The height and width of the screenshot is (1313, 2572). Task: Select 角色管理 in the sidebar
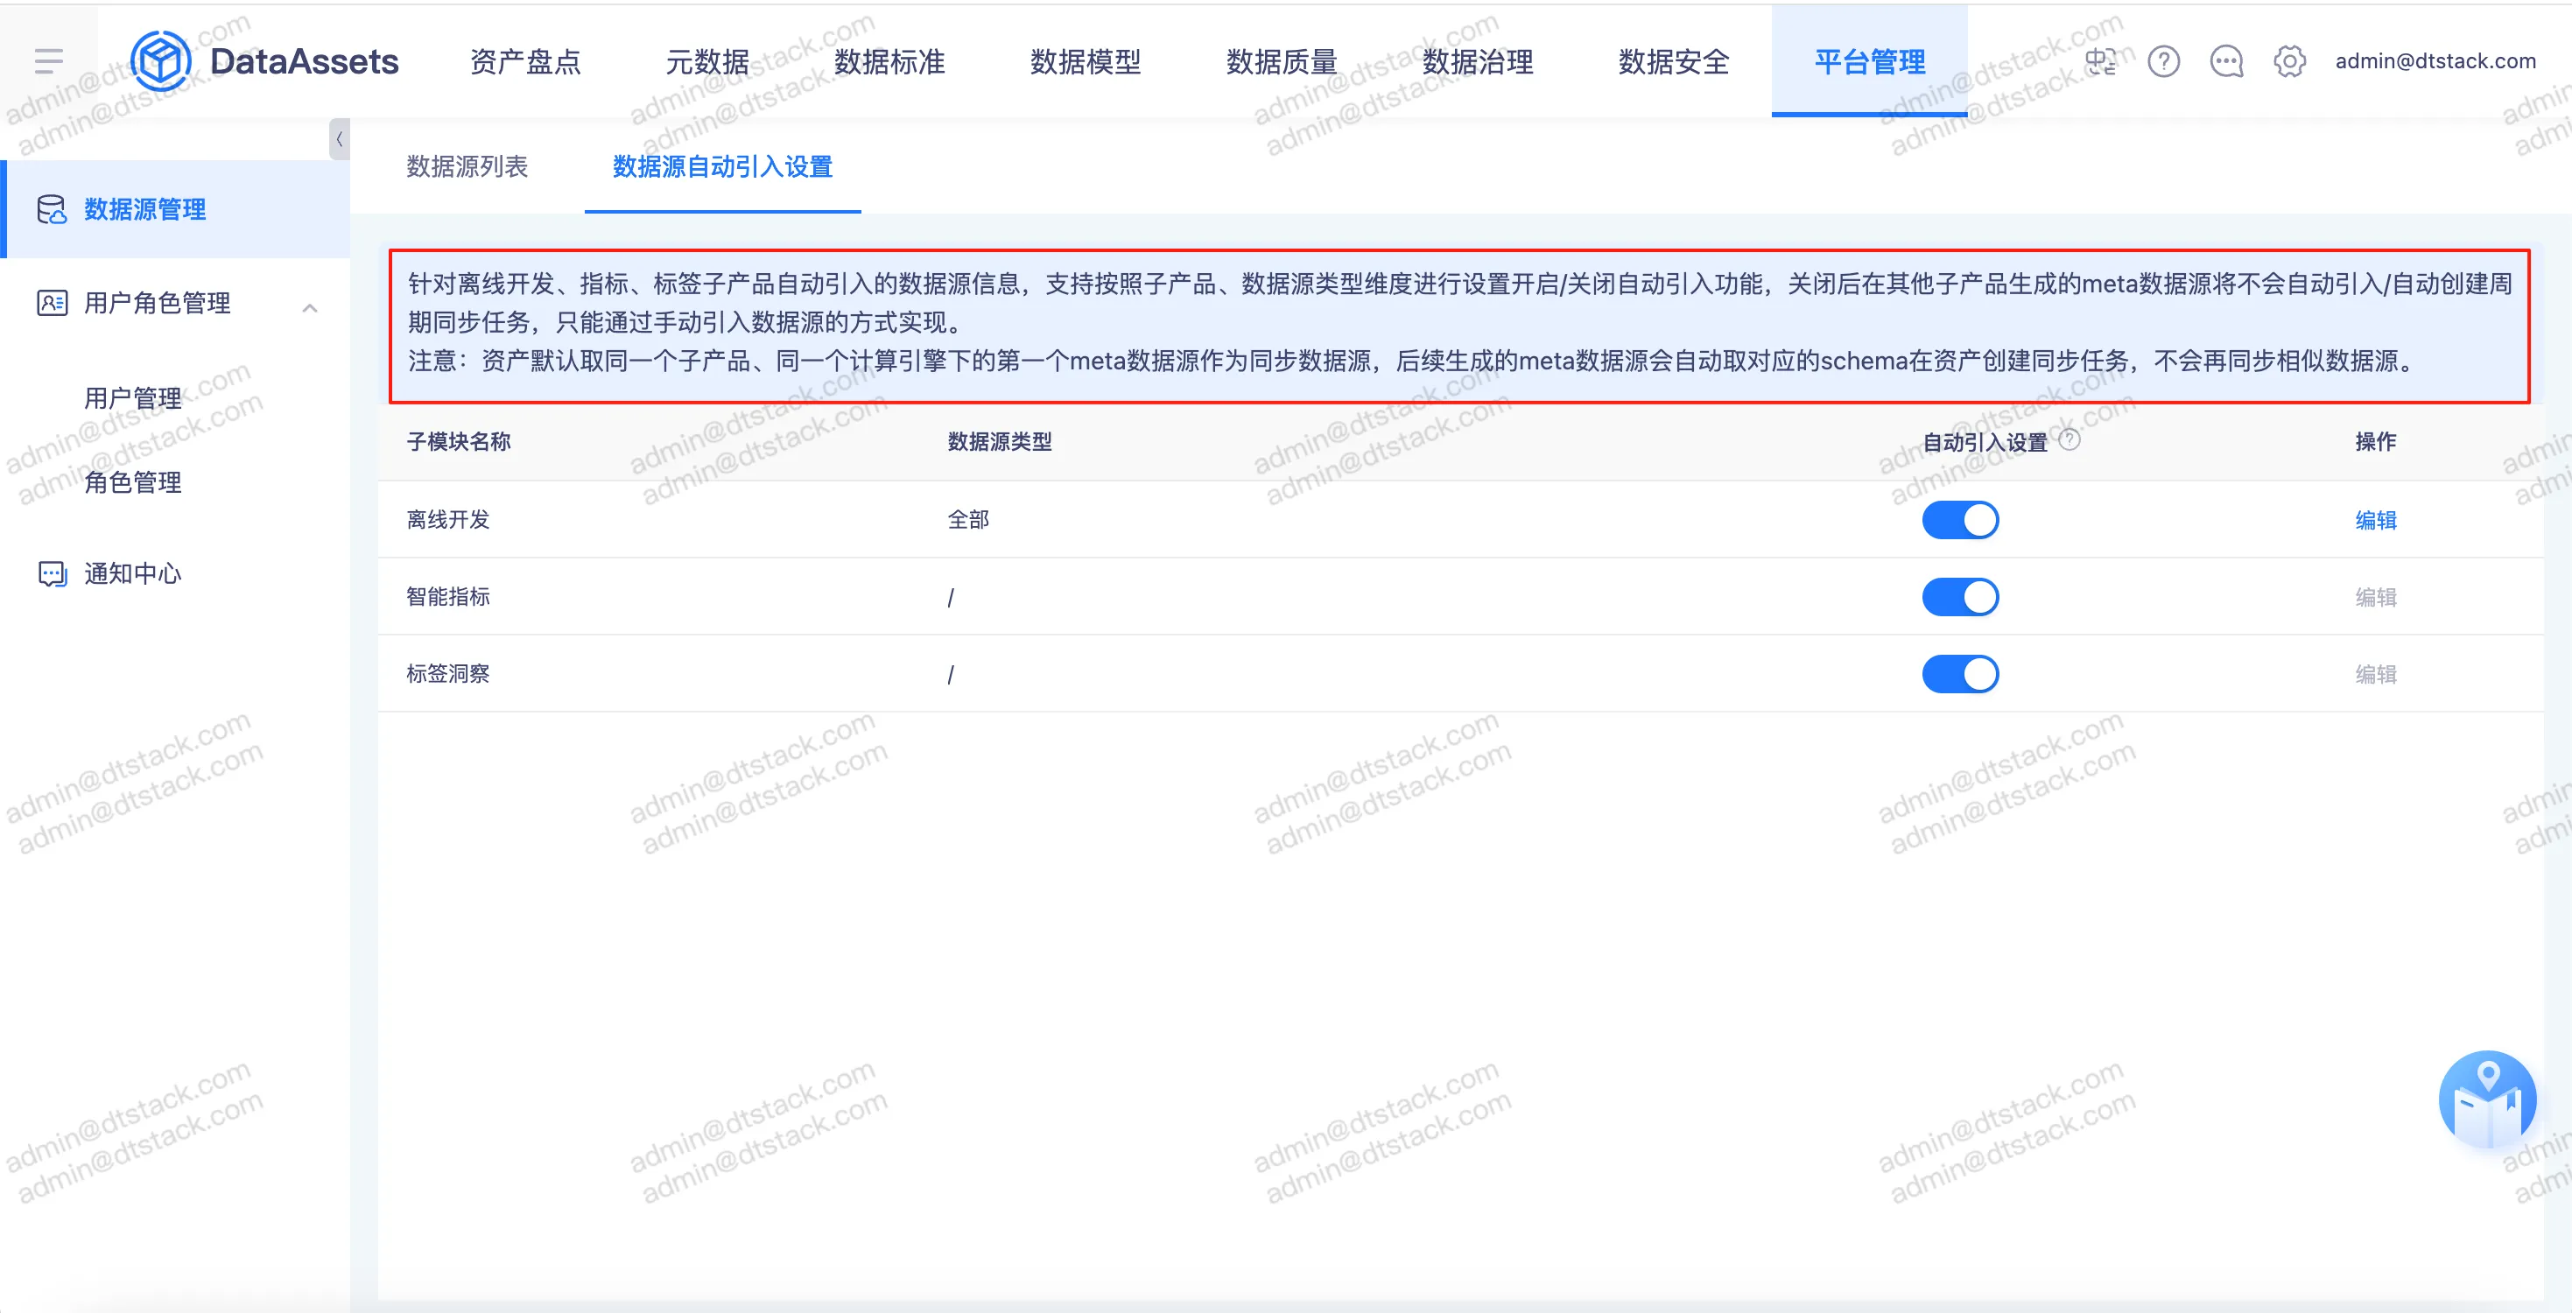133,483
